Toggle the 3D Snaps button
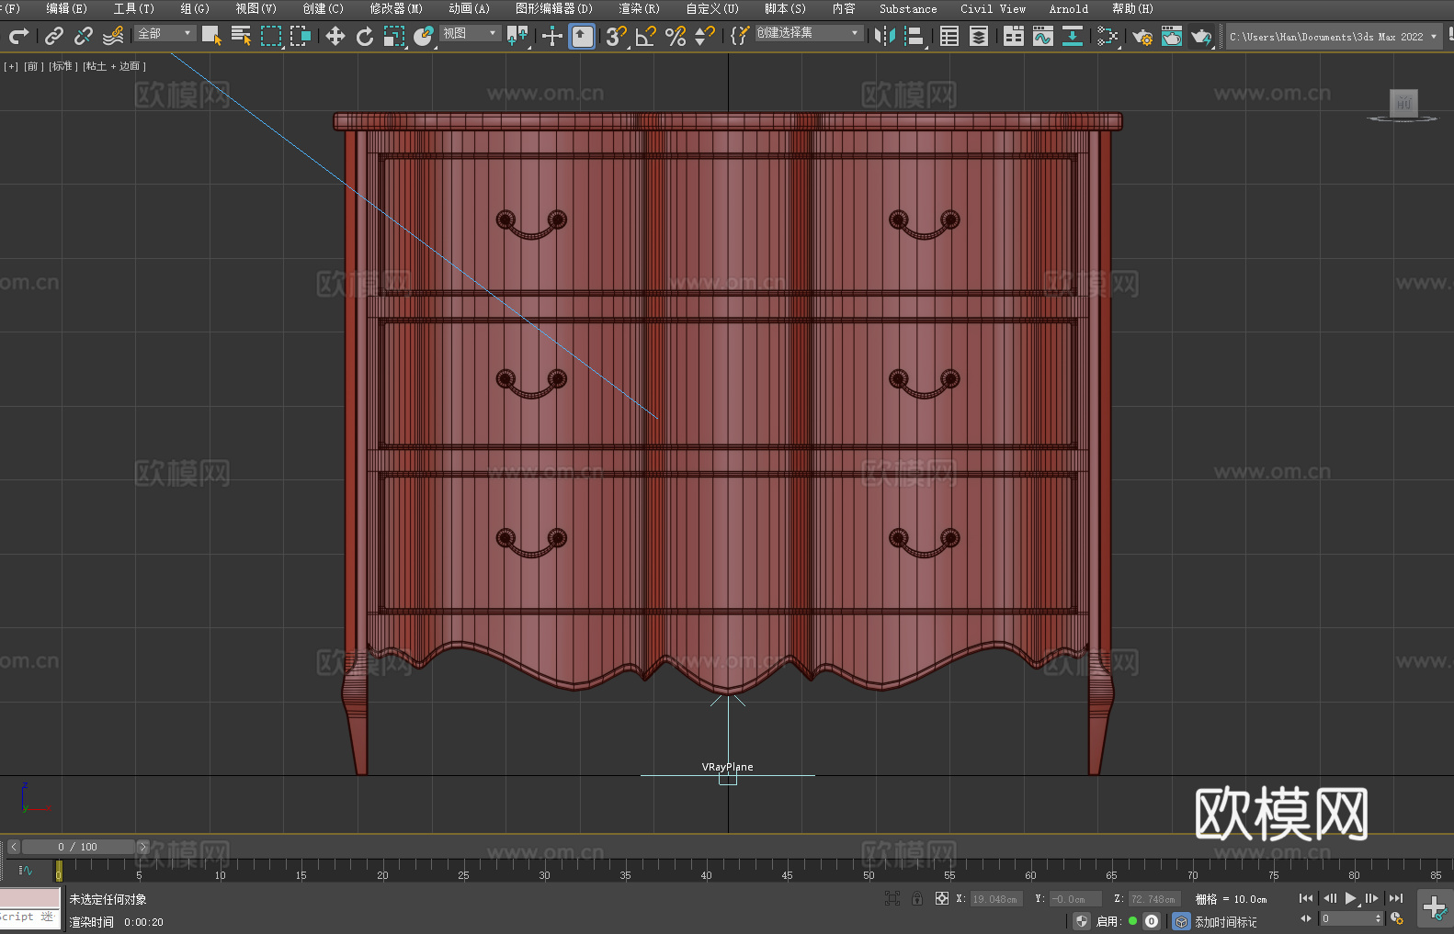Viewport: 1454px width, 934px height. tap(617, 36)
